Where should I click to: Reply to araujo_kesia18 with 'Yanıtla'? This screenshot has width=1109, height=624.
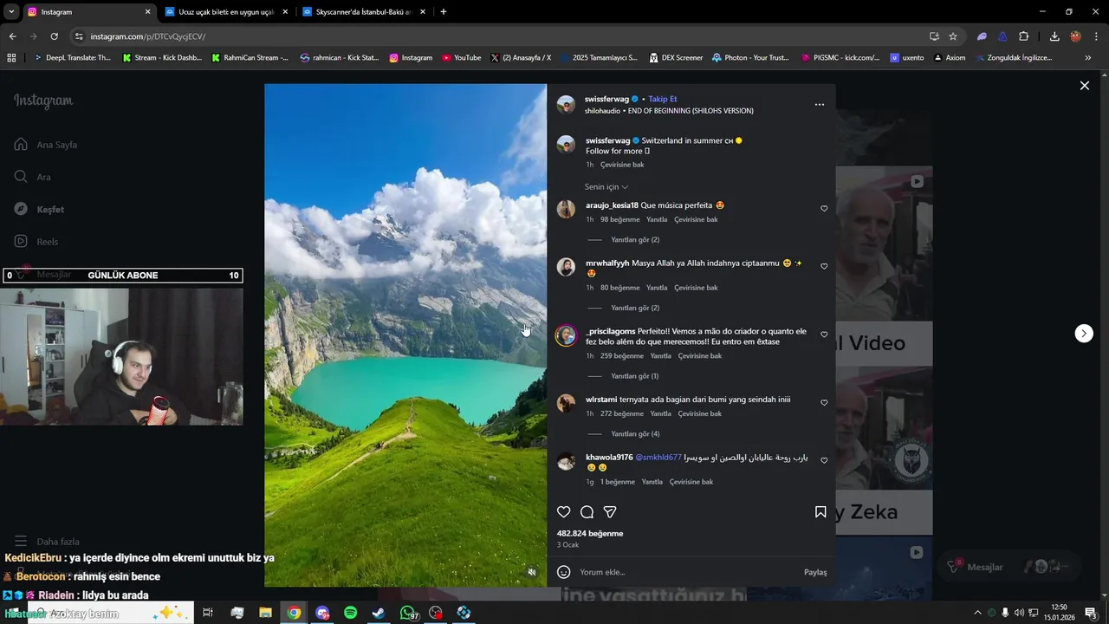point(657,220)
